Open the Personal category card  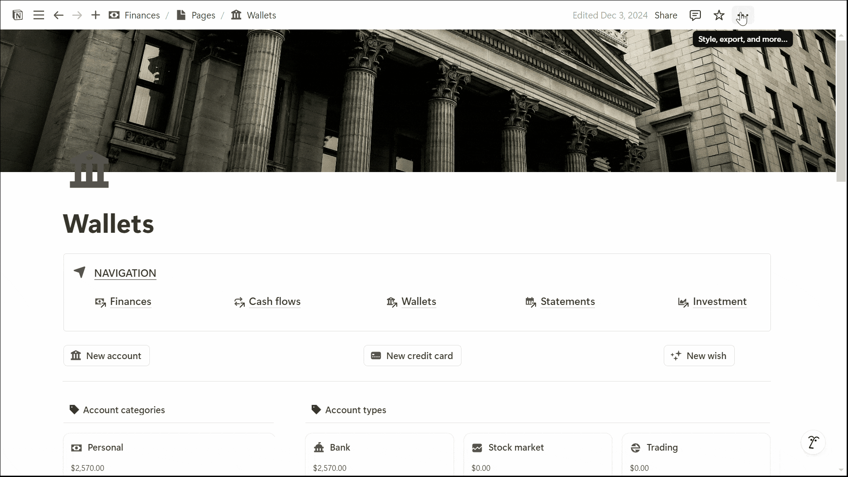coord(169,455)
